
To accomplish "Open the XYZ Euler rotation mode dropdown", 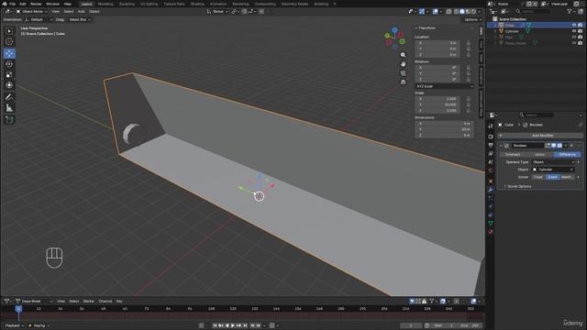I will (x=444, y=86).
